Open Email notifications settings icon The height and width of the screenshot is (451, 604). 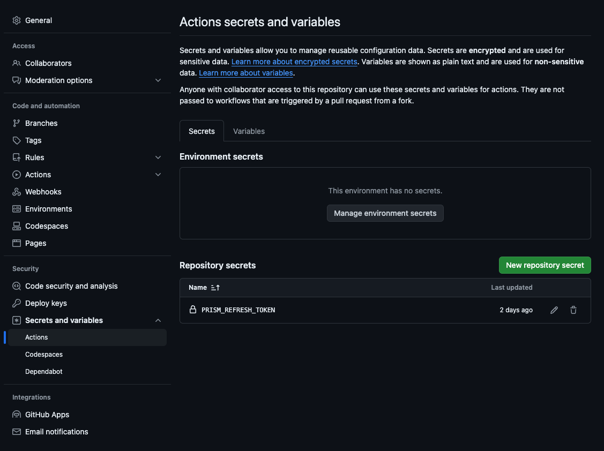point(16,431)
